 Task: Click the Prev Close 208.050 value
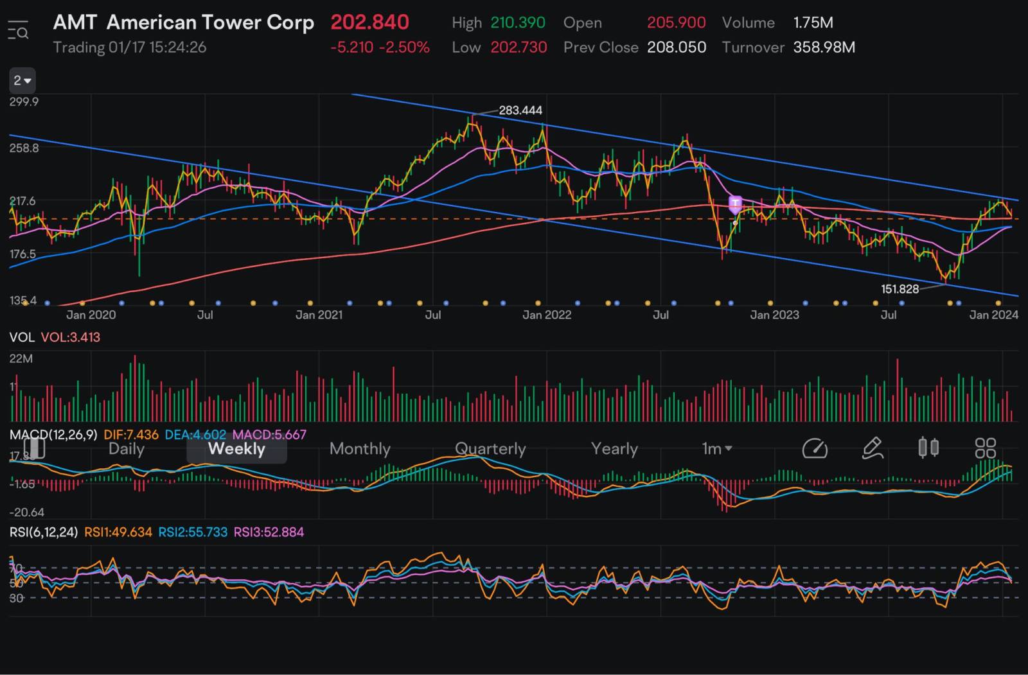(677, 48)
